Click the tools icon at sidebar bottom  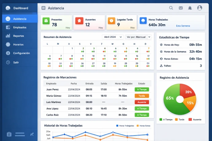pos(32,134)
